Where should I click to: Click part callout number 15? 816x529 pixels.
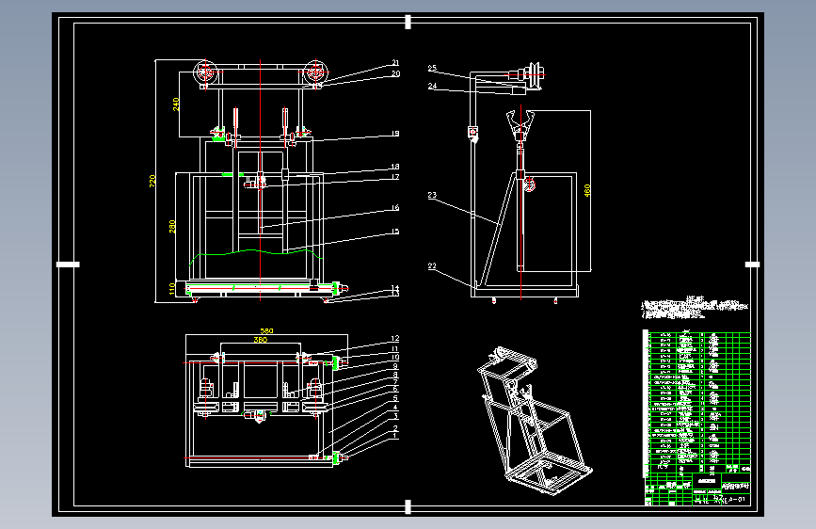(x=395, y=232)
